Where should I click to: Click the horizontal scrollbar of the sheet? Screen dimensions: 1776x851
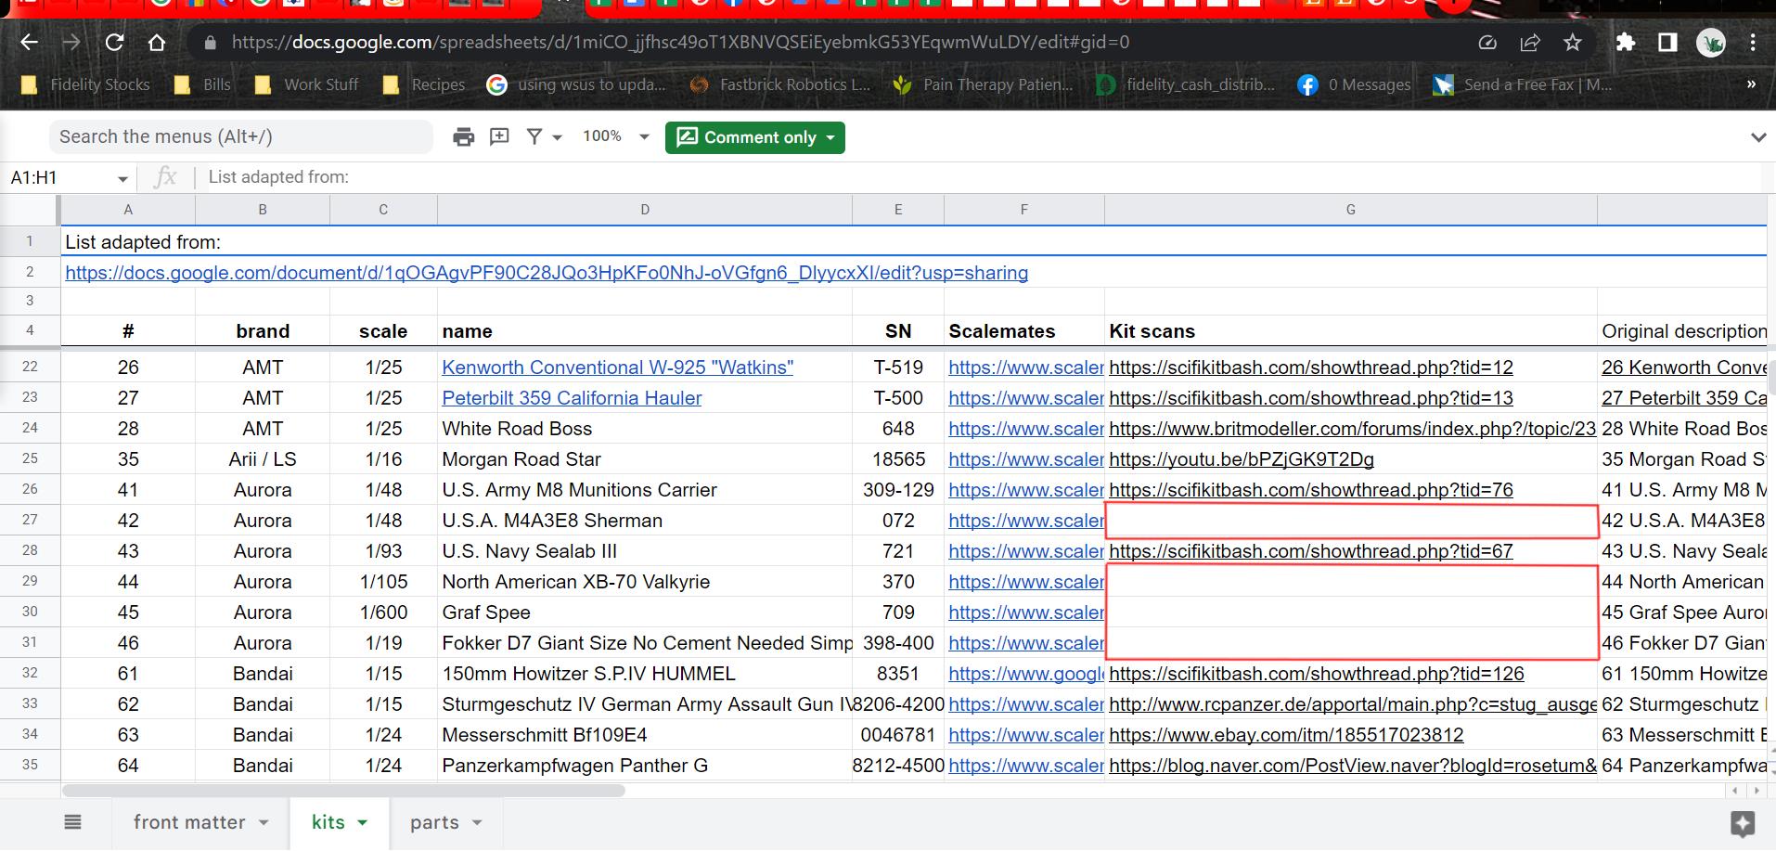click(x=343, y=791)
